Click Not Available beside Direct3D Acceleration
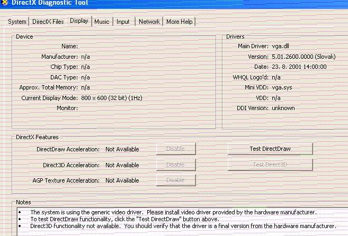This screenshot has width=348, height=236. coord(122,165)
